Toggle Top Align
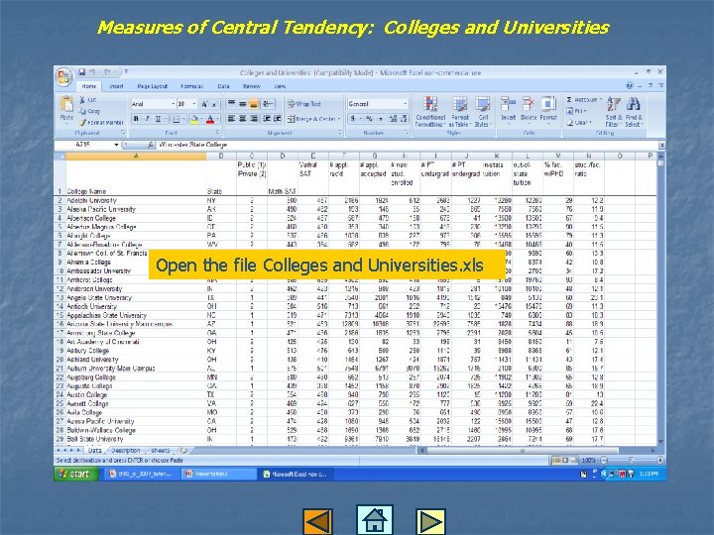The image size is (714, 535). click(231, 104)
